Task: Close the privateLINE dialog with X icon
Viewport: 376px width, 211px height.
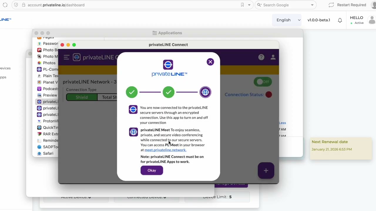Action: pos(210,62)
